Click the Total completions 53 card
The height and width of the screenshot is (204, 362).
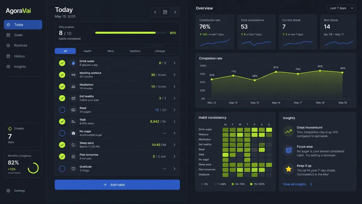coord(256,32)
